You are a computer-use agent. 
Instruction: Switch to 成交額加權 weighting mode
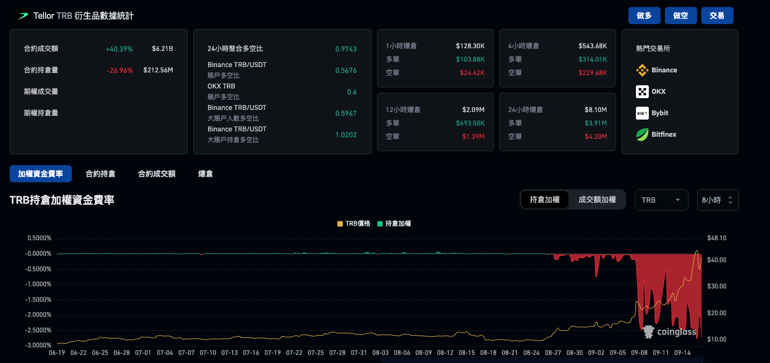tap(598, 199)
